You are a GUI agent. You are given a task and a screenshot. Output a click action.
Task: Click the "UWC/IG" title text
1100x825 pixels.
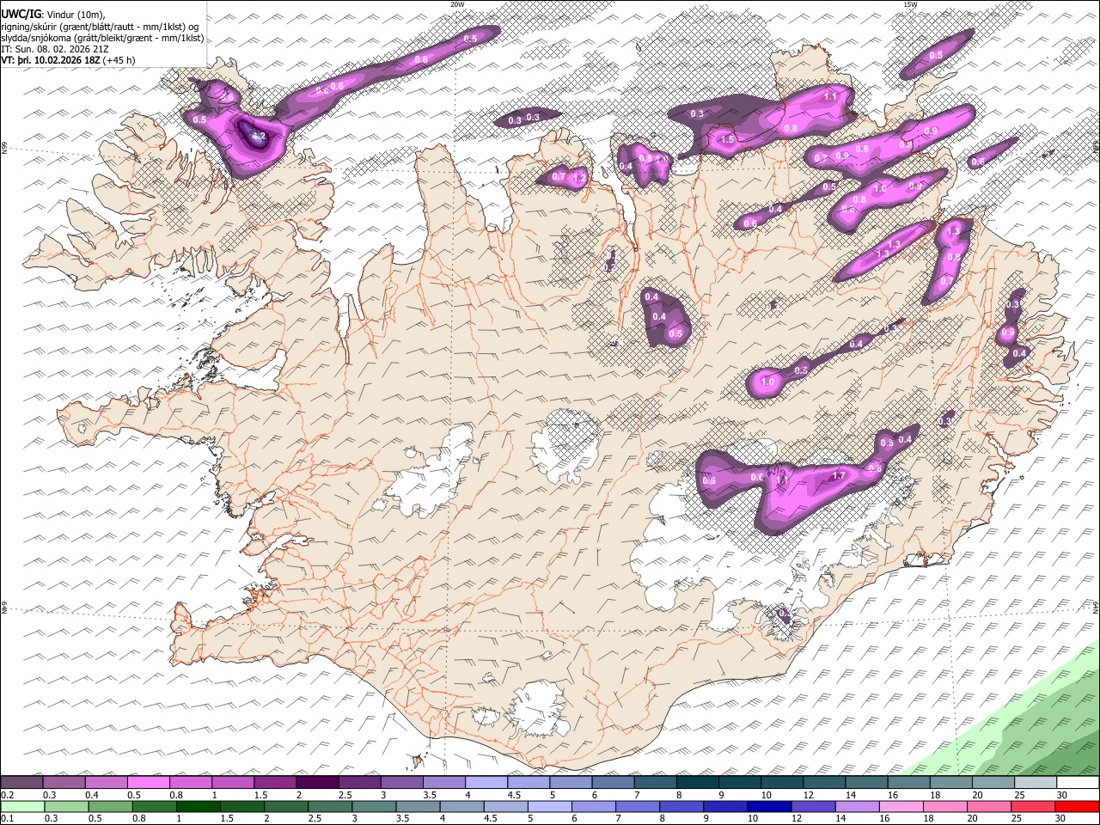(x=20, y=15)
